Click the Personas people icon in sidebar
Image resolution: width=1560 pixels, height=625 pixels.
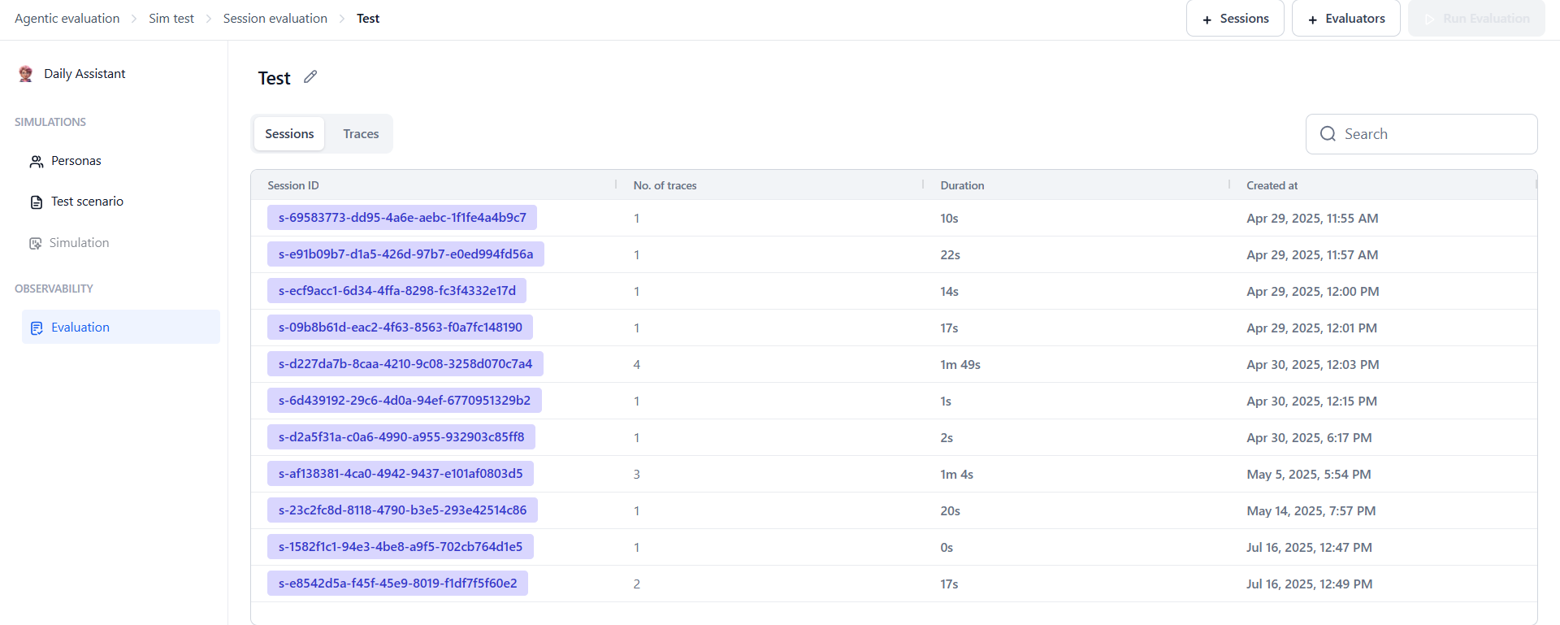37,162
